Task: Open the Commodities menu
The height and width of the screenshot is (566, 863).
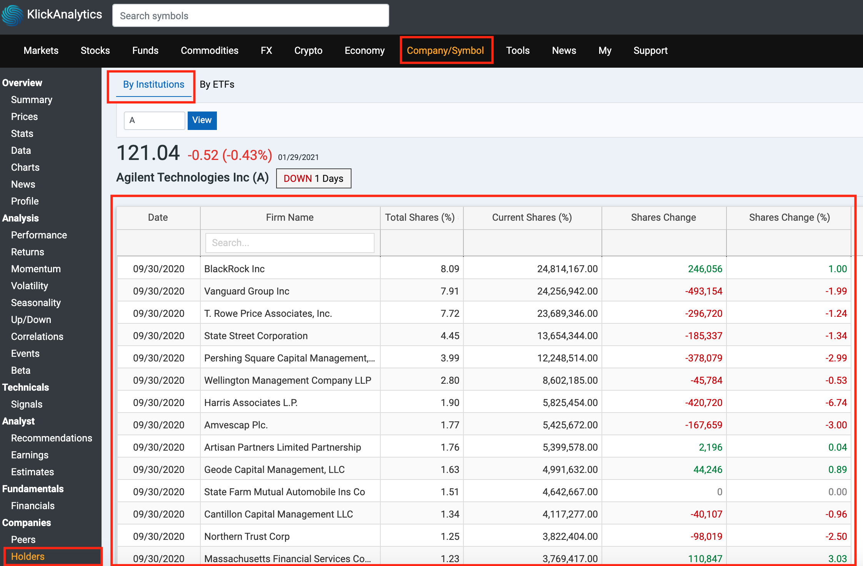Action: (x=209, y=50)
